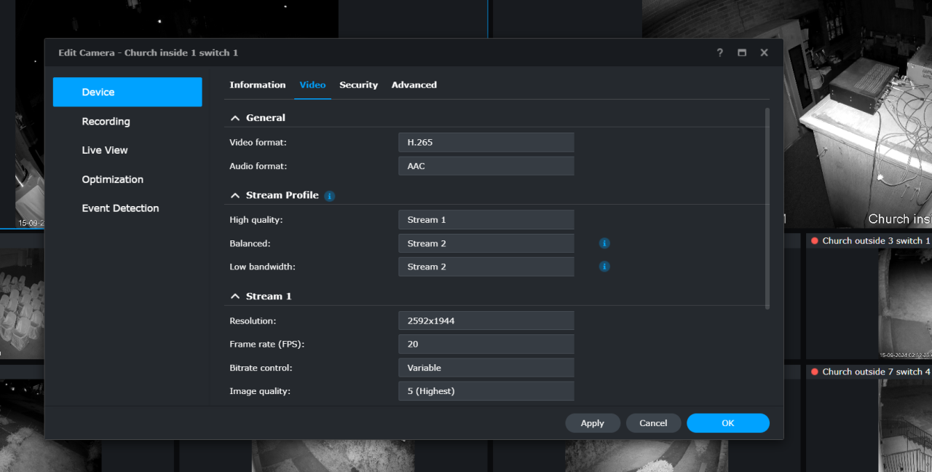
Task: Collapse the Stream Profile section
Action: (234, 194)
